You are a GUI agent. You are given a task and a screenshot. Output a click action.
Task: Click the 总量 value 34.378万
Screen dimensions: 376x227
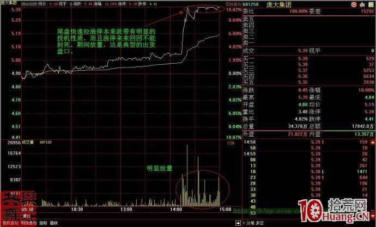click(x=298, y=126)
